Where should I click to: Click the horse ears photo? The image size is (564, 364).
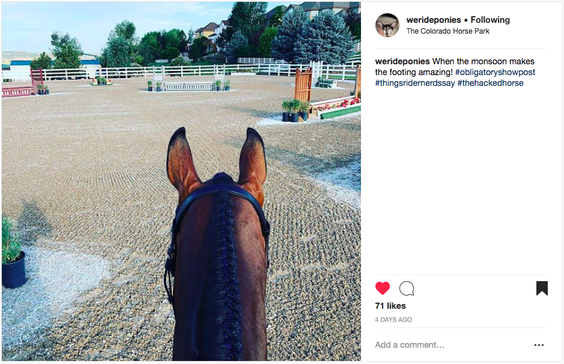point(181,181)
